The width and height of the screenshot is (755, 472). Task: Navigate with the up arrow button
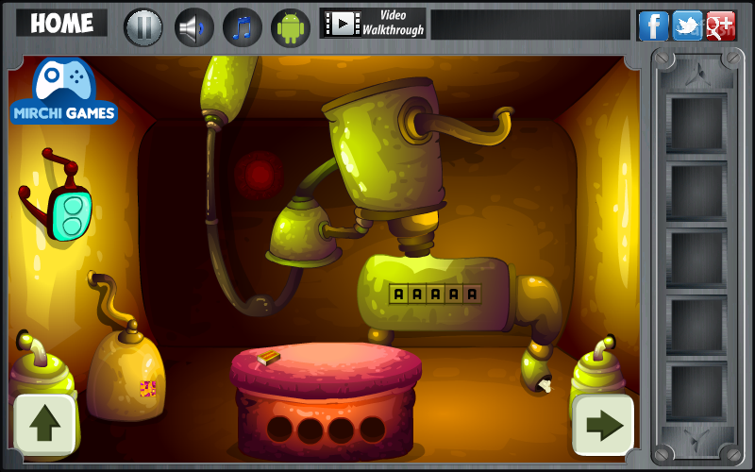pyautogui.click(x=44, y=424)
